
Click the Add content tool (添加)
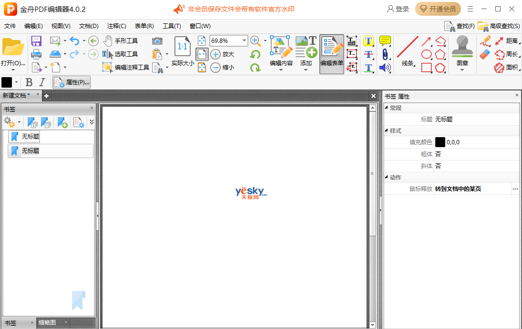coord(306,53)
